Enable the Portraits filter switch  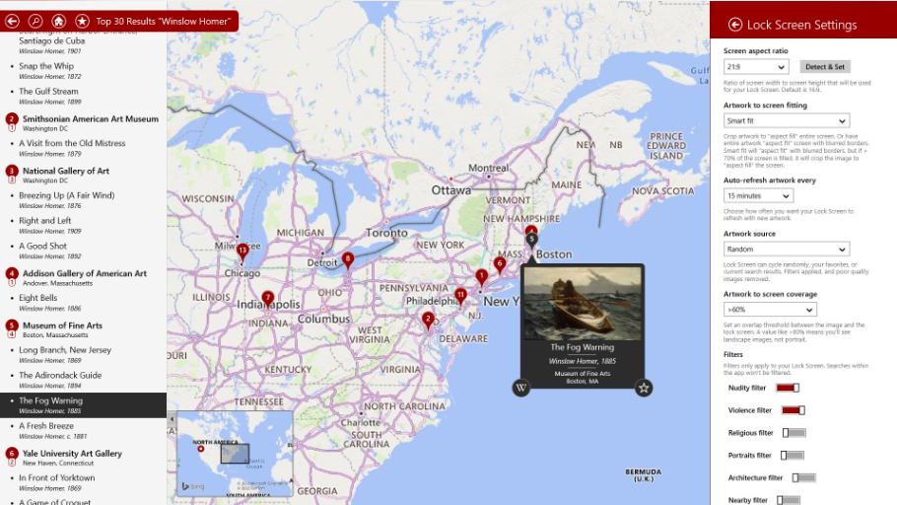pos(793,455)
